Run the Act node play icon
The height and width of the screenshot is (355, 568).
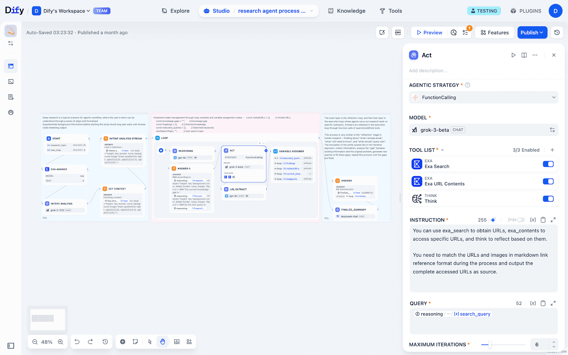pyautogui.click(x=513, y=55)
